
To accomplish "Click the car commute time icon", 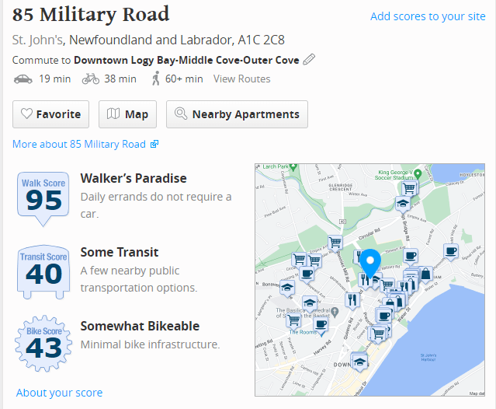I will (x=23, y=79).
